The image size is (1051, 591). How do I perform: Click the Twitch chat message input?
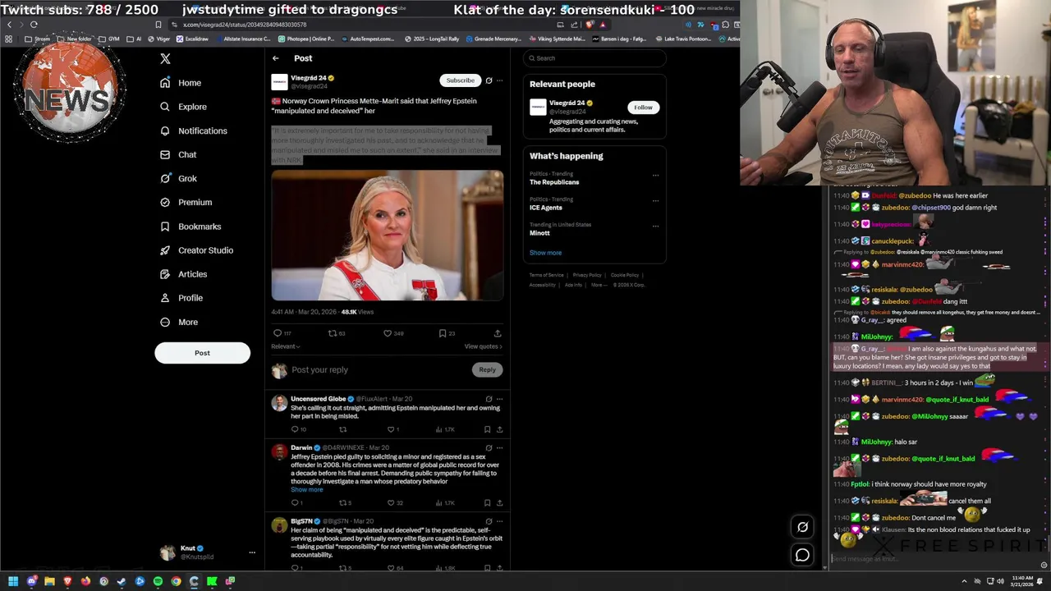point(933,559)
